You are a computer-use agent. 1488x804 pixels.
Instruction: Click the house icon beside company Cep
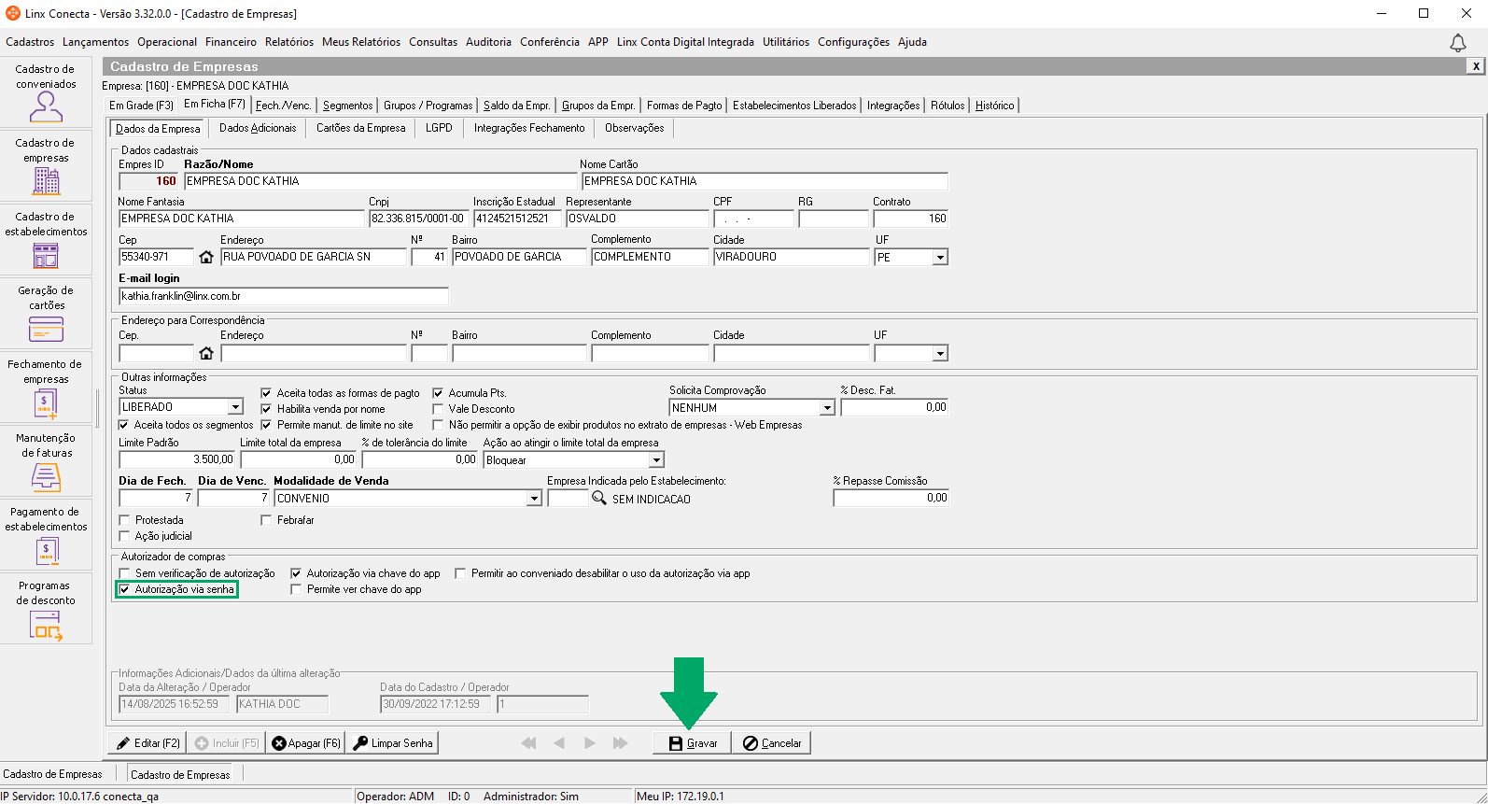pos(206,257)
